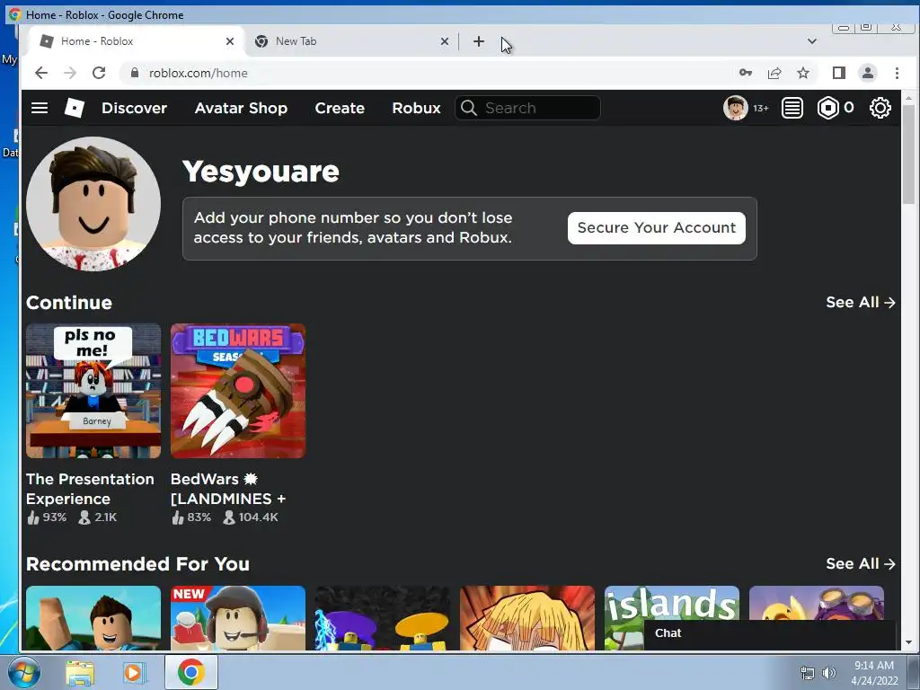Click the padlock site info icon
920x690 pixels.
(135, 73)
